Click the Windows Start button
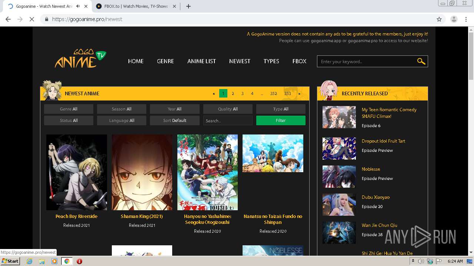The image size is (474, 266). pyautogui.click(x=10, y=261)
